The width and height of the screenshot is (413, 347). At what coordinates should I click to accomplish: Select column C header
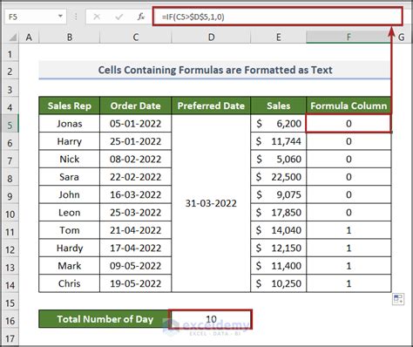pyautogui.click(x=136, y=37)
